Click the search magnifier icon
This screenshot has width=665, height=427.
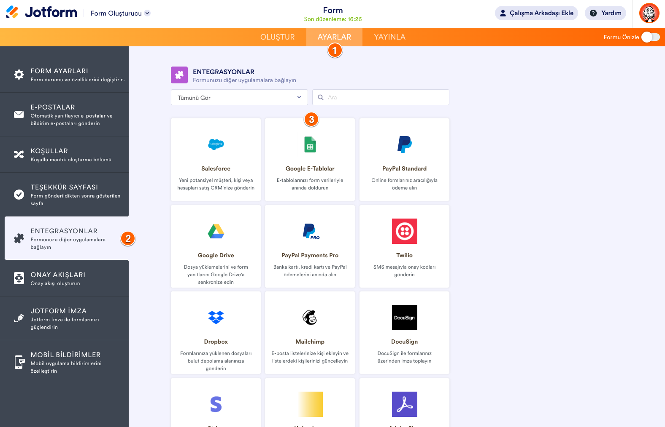tap(321, 97)
